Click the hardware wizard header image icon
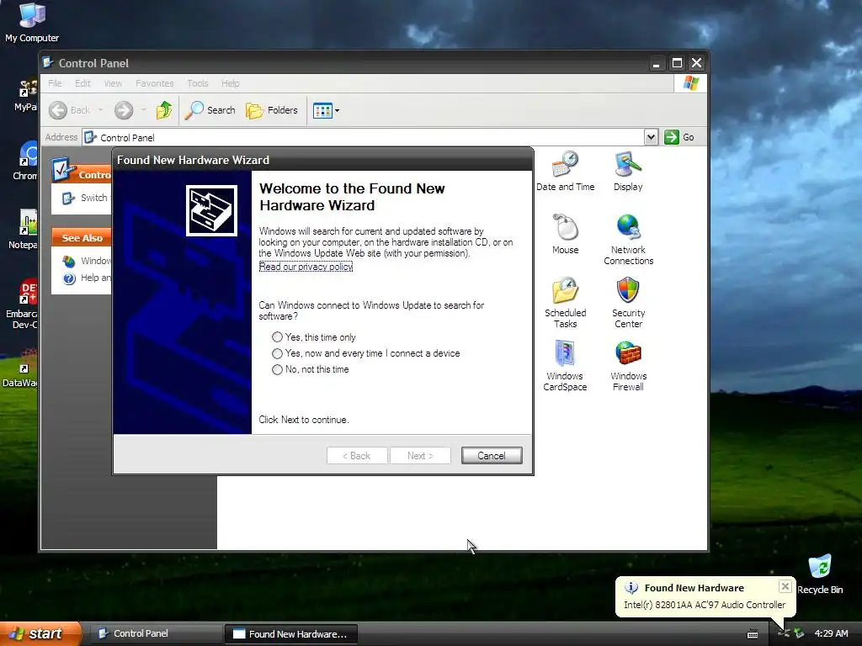 (211, 211)
